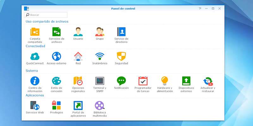Minimize the Panel de control window
Image resolution: width=253 pixels, height=126 pixels.
[207, 9]
